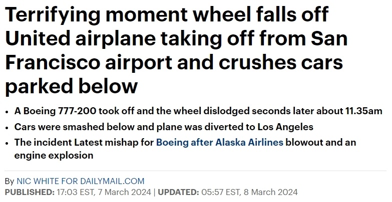Open the Nic White author link

click(x=80, y=181)
